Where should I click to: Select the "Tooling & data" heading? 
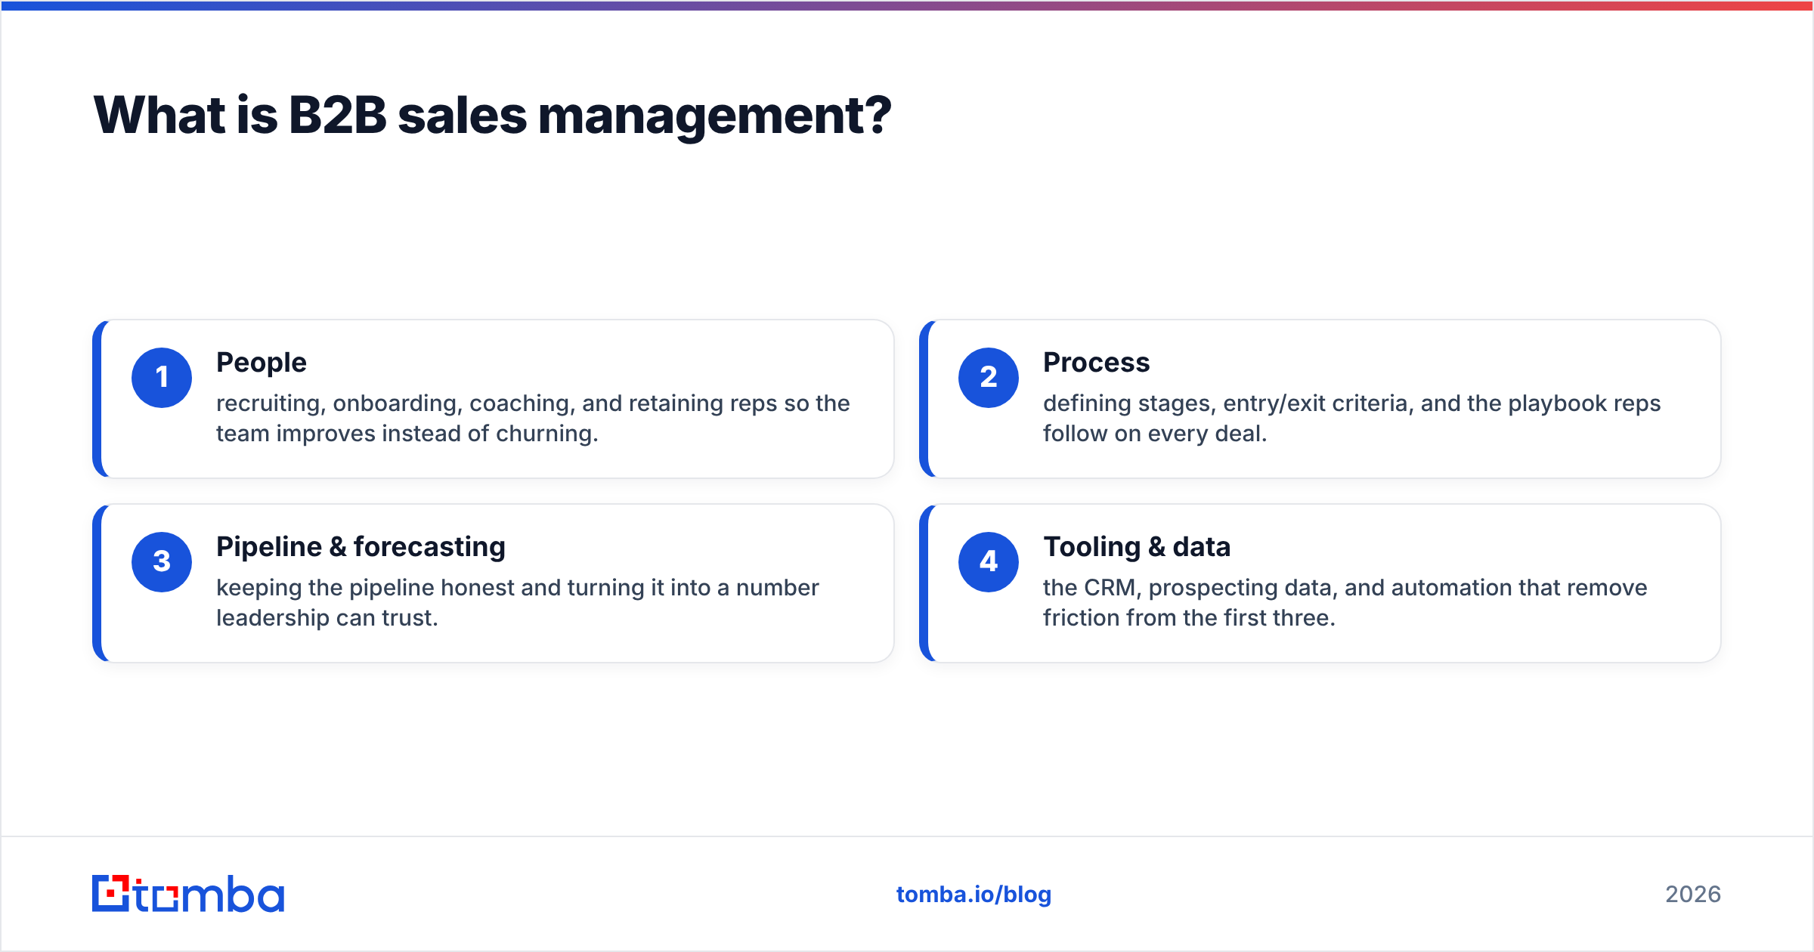[x=1137, y=547]
